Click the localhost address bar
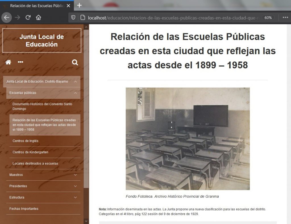The image size is (291, 224). point(172,18)
